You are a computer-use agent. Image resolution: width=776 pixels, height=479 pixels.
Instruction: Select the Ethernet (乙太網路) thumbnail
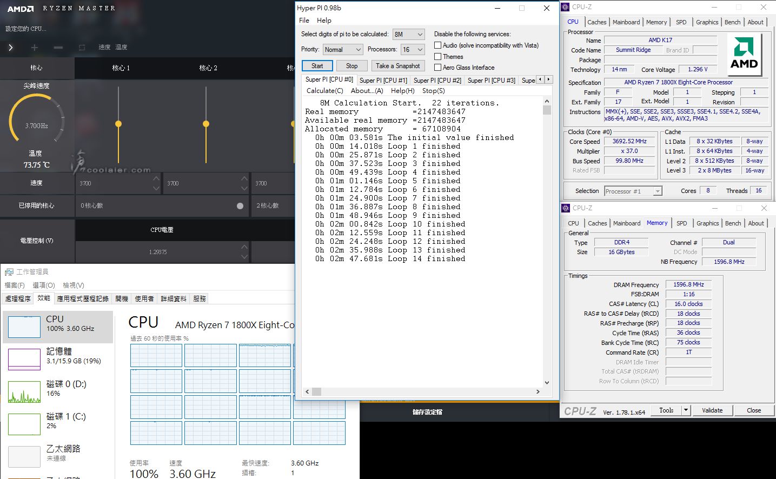[24, 456]
